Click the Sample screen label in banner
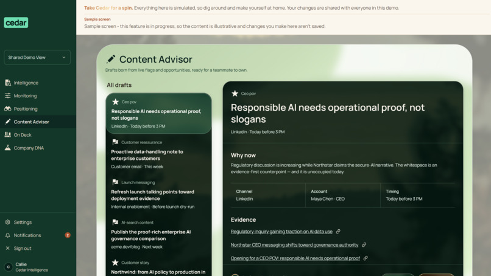This screenshot has height=276, width=491. pos(97,19)
